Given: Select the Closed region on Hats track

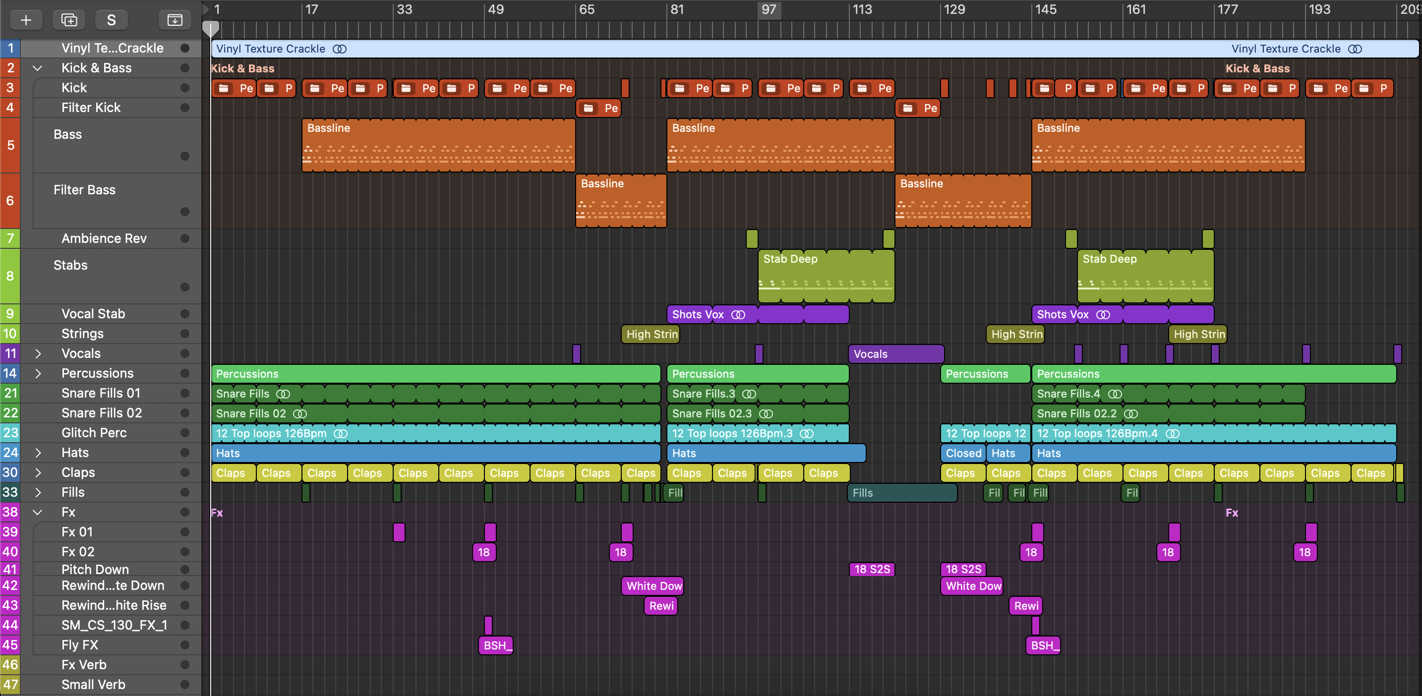Looking at the screenshot, I should tap(963, 453).
